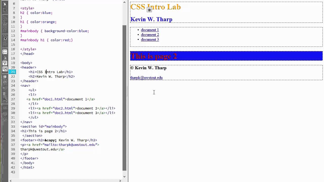Open the document 2 link in preview
The image size is (324, 182).
150,35
